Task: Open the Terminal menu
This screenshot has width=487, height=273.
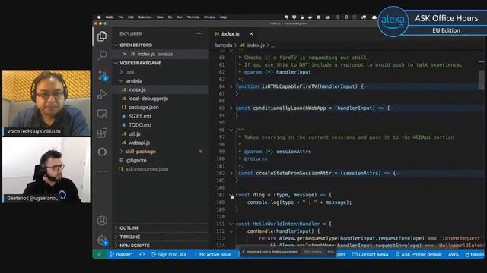Action: (x=193, y=17)
